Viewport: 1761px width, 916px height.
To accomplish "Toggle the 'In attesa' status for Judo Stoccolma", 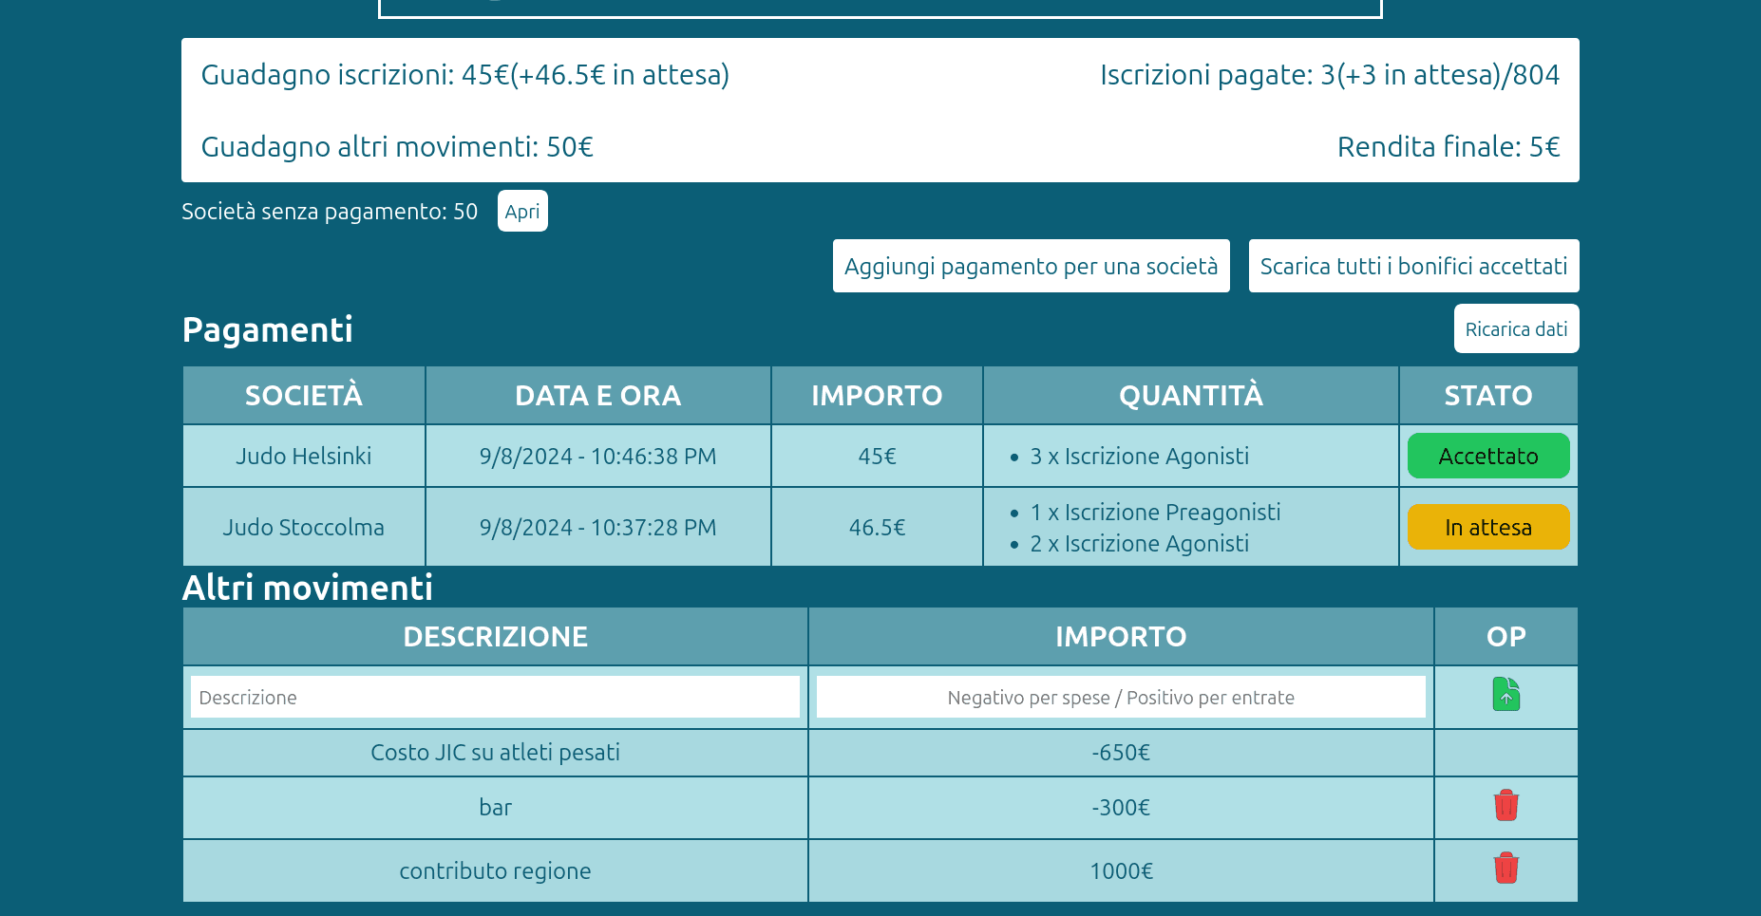I will click(x=1487, y=528).
